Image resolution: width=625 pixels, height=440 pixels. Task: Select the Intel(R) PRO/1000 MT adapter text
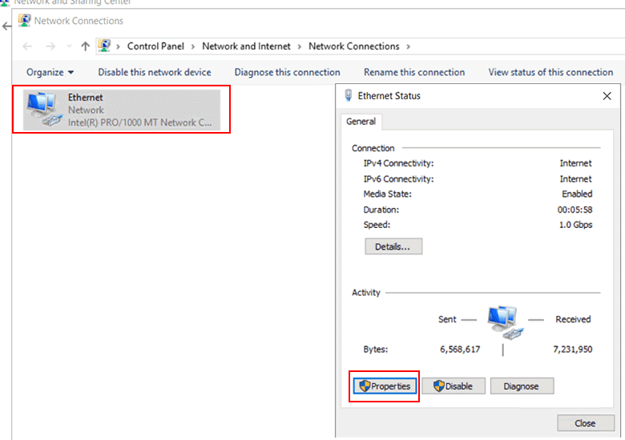point(139,122)
